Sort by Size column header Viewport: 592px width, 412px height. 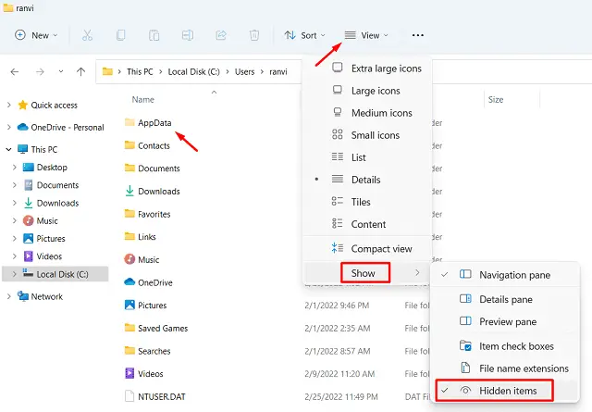click(x=496, y=99)
